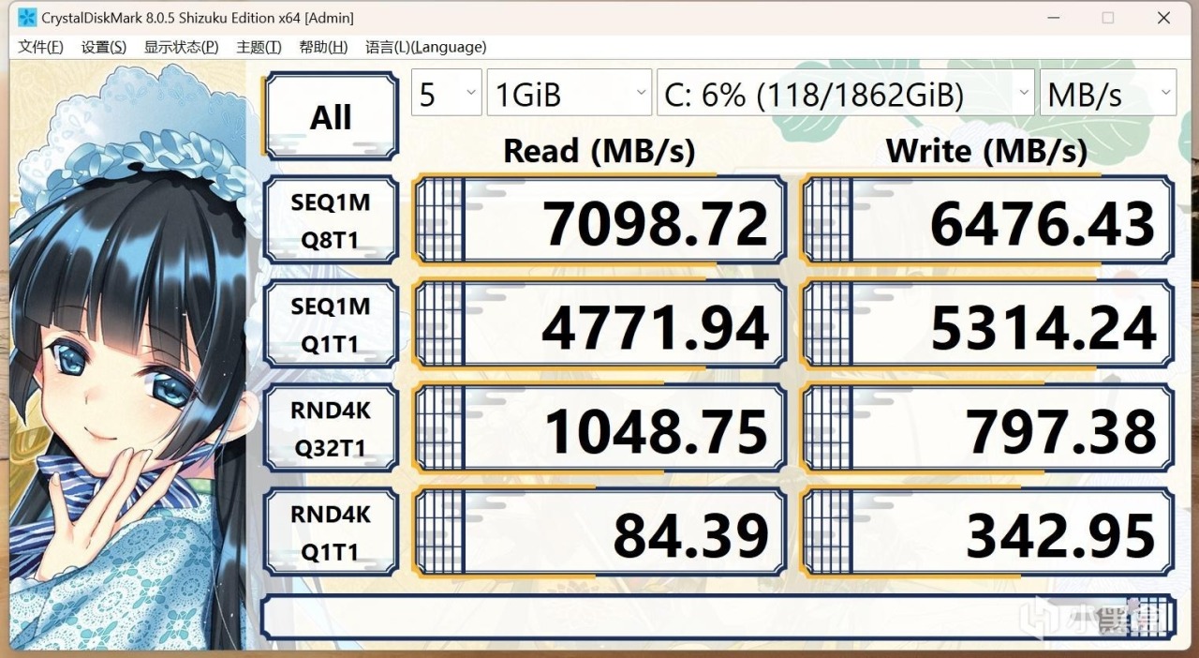Screen dimensions: 1199x658
Task: Close the CrystalDiskMark window
Action: pyautogui.click(x=1163, y=18)
